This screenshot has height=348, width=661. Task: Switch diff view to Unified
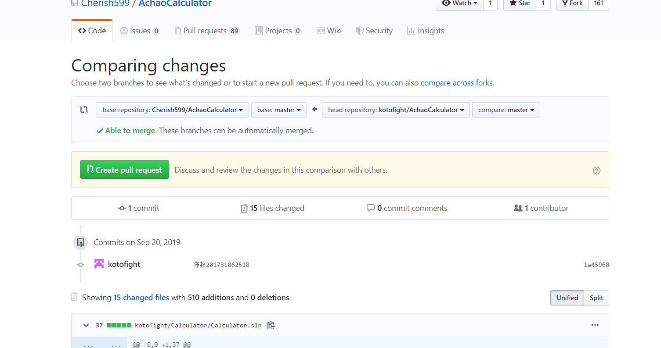pyautogui.click(x=567, y=298)
